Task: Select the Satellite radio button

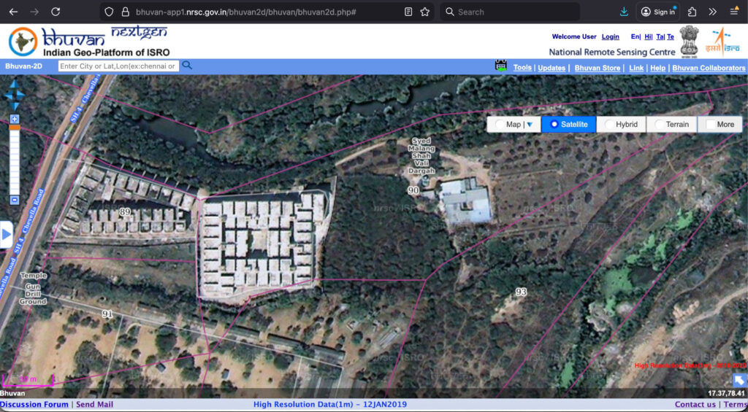Action: click(x=554, y=124)
